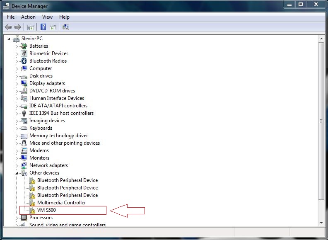Screen dimensions: 328x240
Task: Expand the Batteries node arrow
Action: click(x=17, y=46)
